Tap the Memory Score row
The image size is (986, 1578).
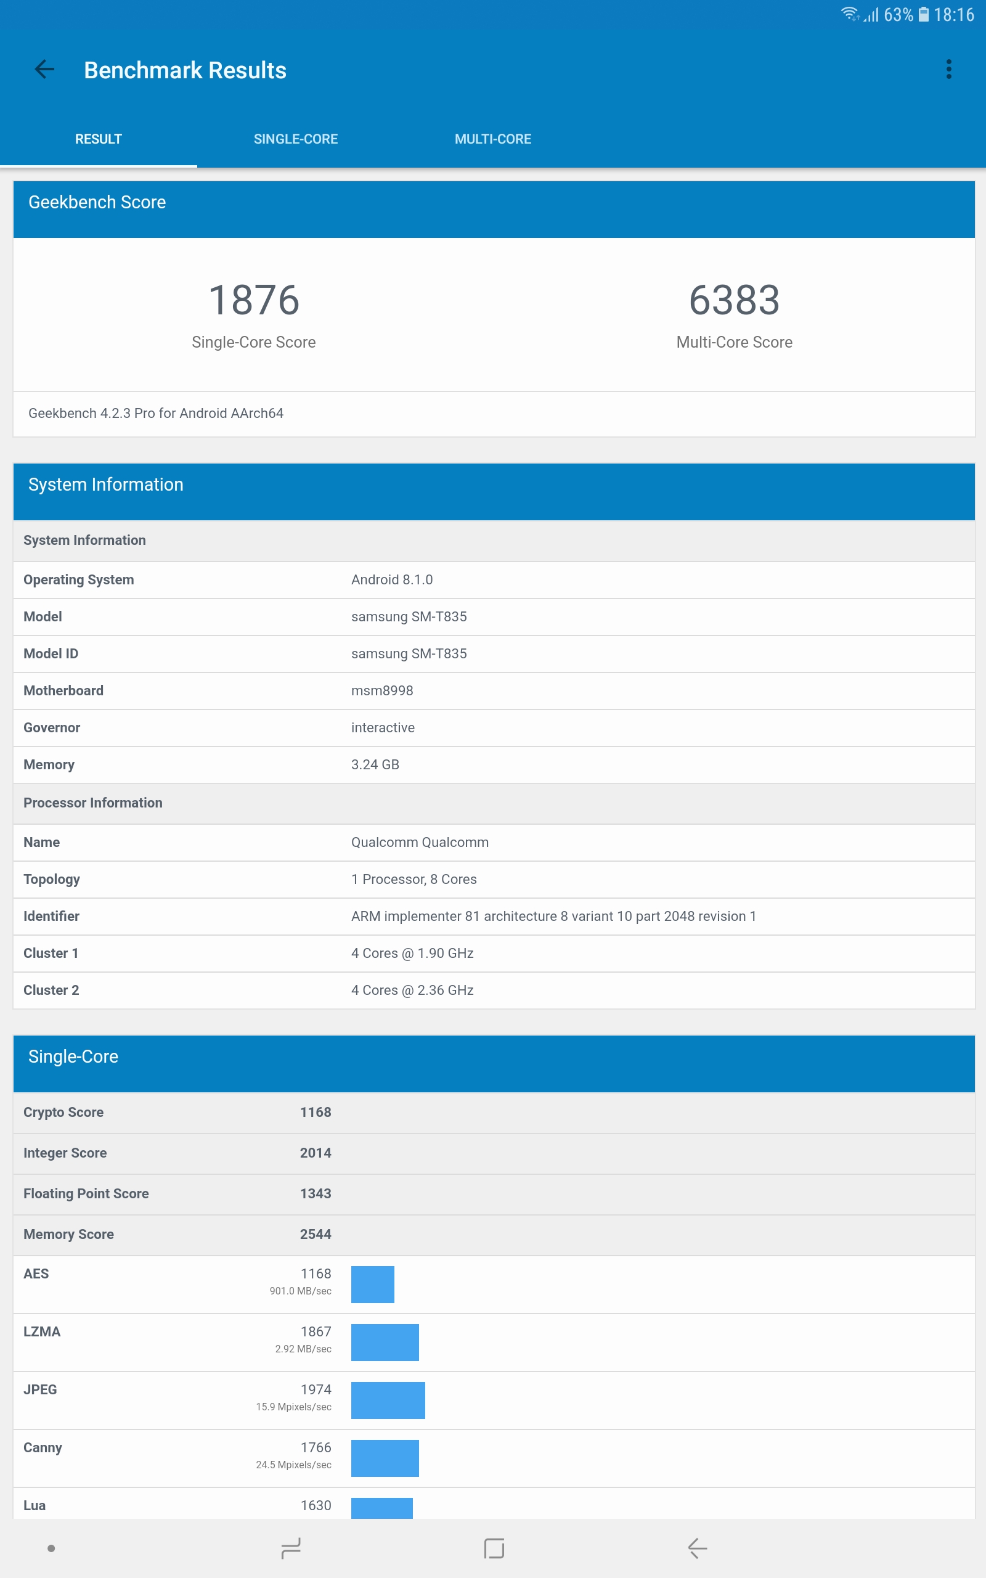pyautogui.click(x=494, y=1235)
